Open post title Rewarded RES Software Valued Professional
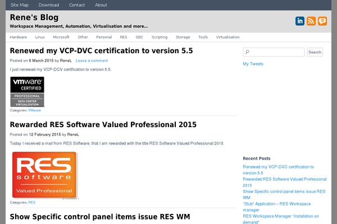The image size is (337, 224). 103,124
